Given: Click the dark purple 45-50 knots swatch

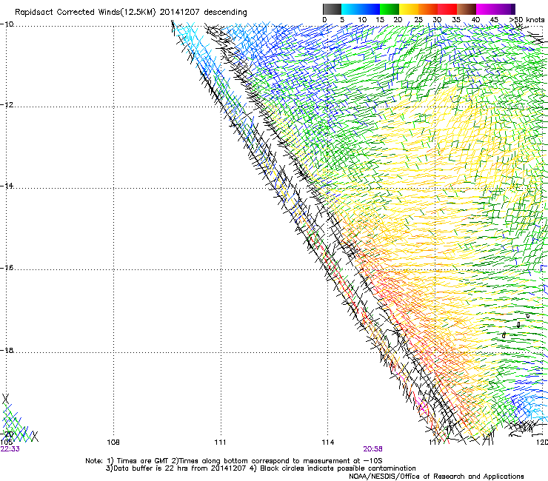Looking at the screenshot, I should (x=505, y=9).
